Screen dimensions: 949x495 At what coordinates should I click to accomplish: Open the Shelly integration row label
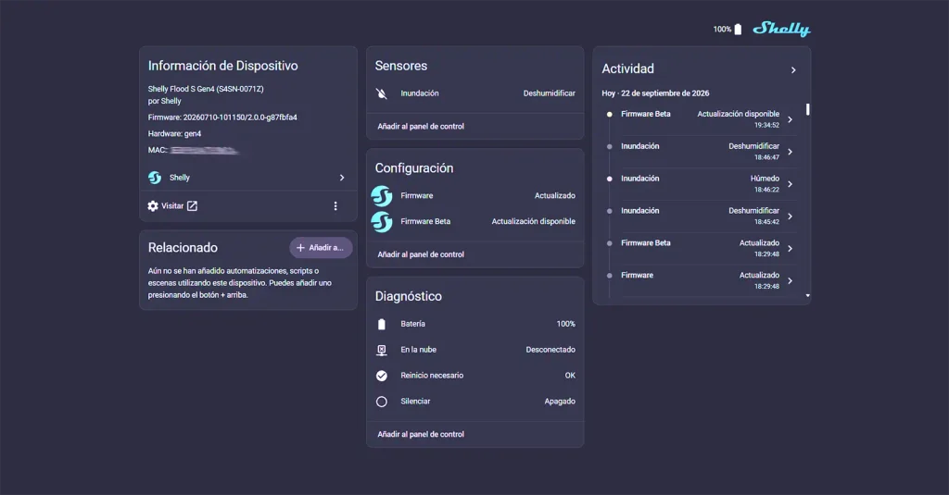pyautogui.click(x=180, y=178)
